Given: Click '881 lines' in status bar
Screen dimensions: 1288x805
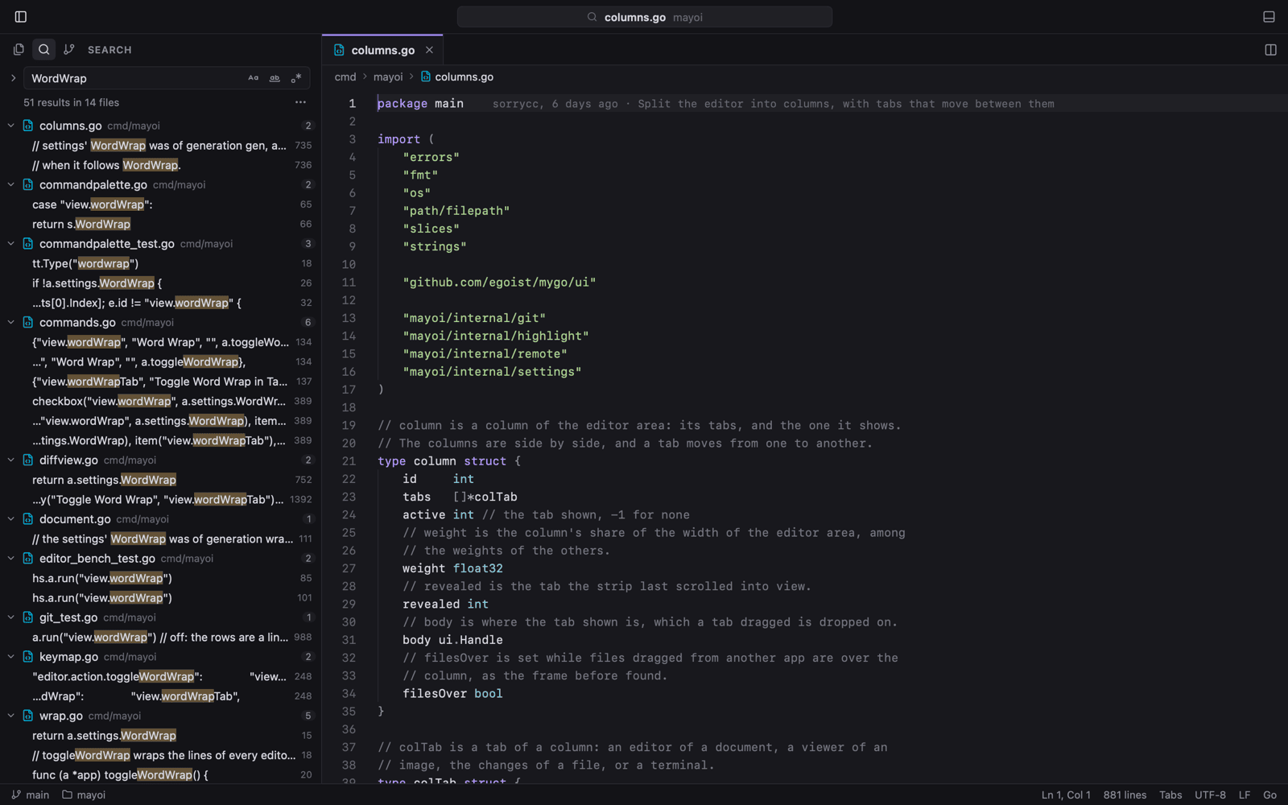Looking at the screenshot, I should 1125,795.
